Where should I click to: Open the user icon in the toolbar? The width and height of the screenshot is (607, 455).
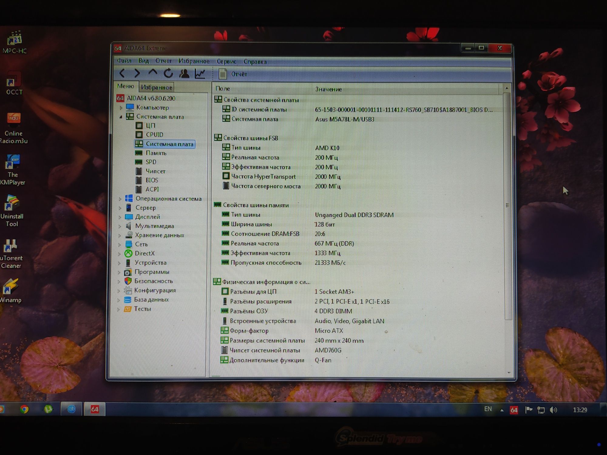[184, 73]
